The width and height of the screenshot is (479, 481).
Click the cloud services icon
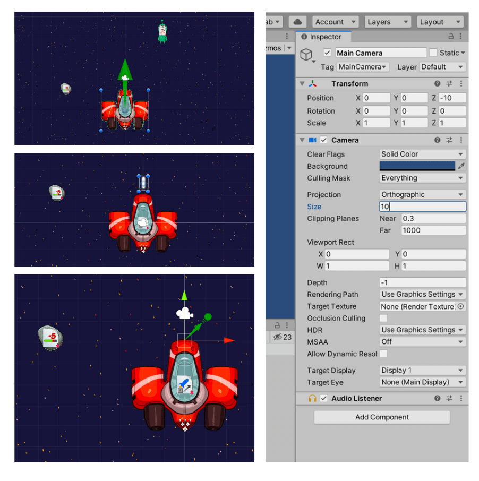click(x=298, y=22)
